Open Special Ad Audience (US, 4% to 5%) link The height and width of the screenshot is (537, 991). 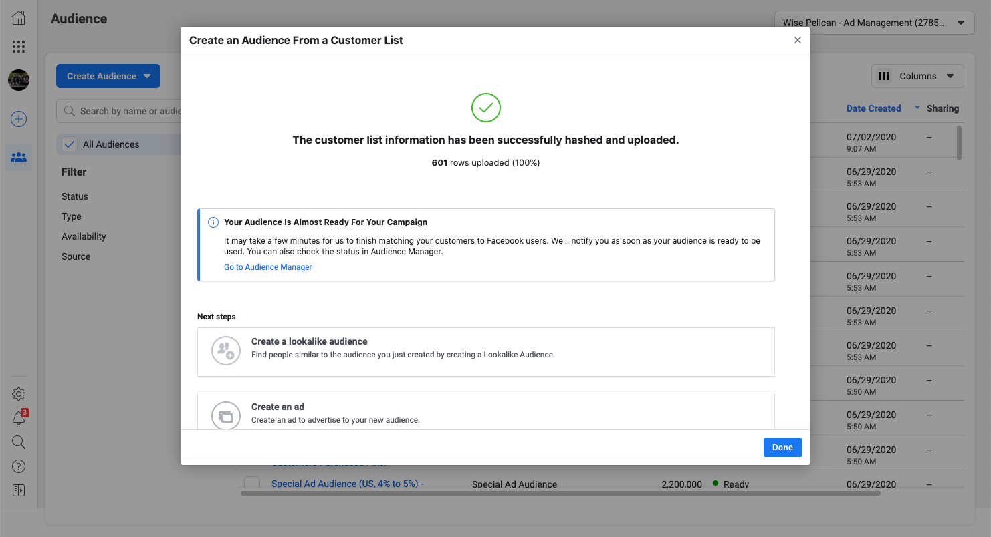click(x=347, y=484)
